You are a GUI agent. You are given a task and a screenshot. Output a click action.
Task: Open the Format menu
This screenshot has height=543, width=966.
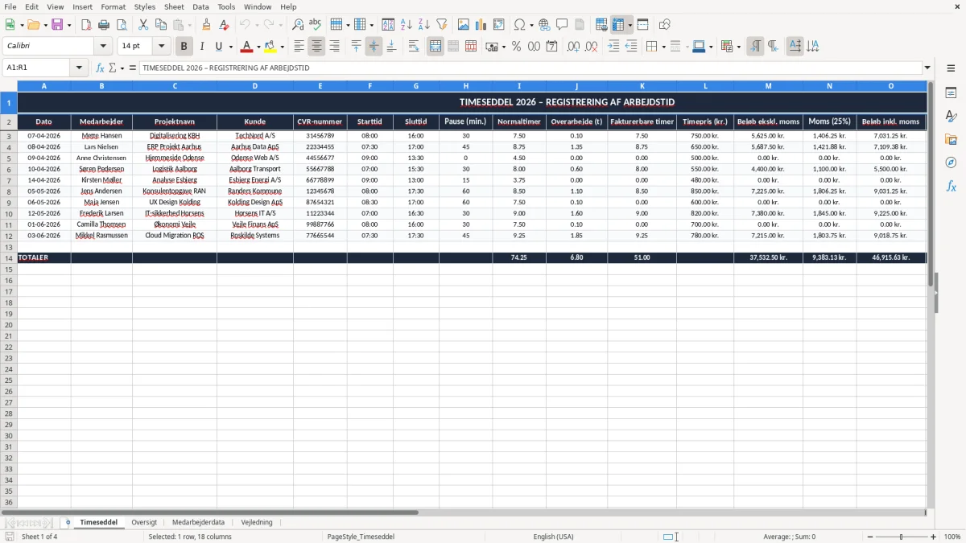click(113, 6)
